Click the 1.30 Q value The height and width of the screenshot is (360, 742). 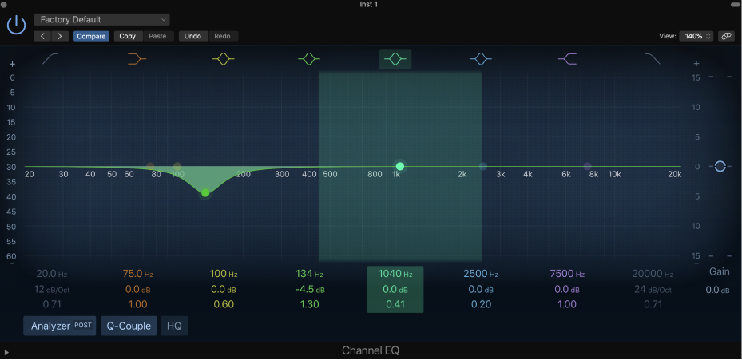(309, 304)
